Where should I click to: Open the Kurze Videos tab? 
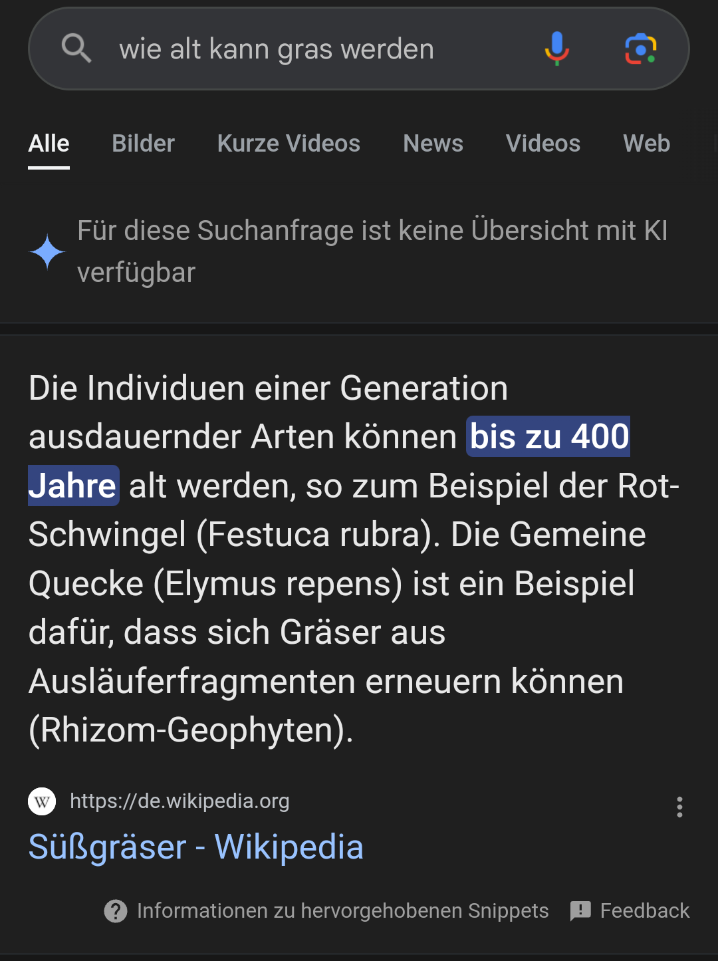tap(289, 144)
